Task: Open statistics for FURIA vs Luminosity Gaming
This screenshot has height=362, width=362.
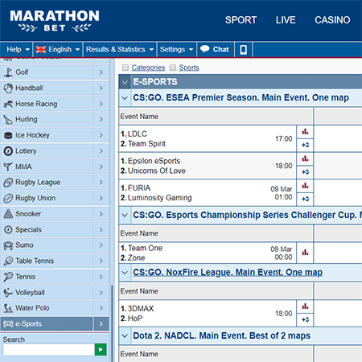Action: tap(305, 186)
